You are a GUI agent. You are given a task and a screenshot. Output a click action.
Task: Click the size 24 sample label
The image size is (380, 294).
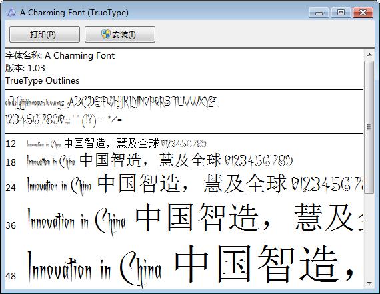coord(11,188)
